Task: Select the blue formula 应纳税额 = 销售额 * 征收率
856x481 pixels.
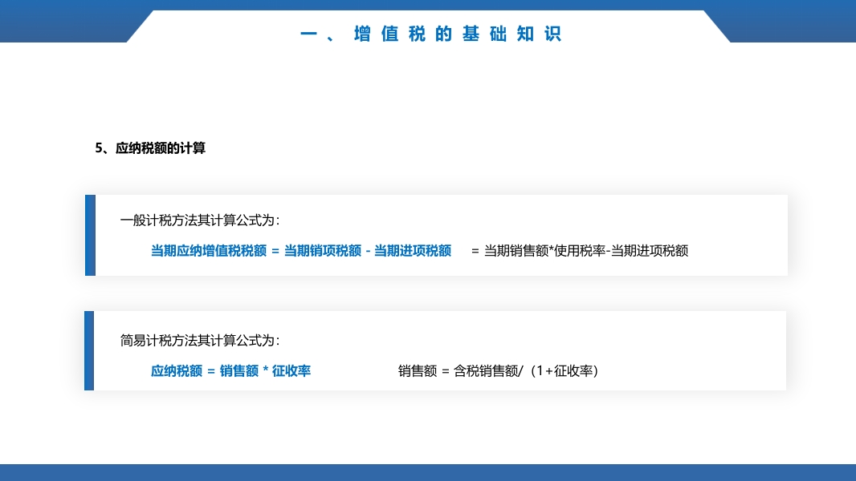Action: tap(231, 370)
